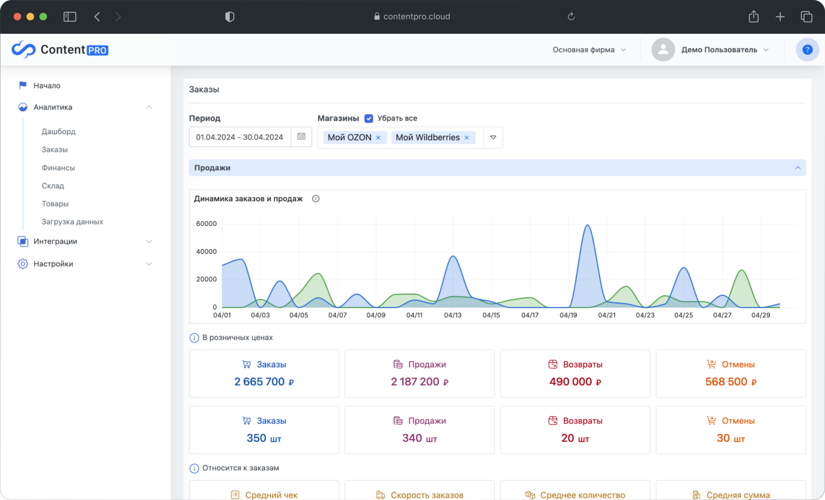Collapse the Продажи section
Viewport: 825px width, 500px height.
(x=797, y=168)
